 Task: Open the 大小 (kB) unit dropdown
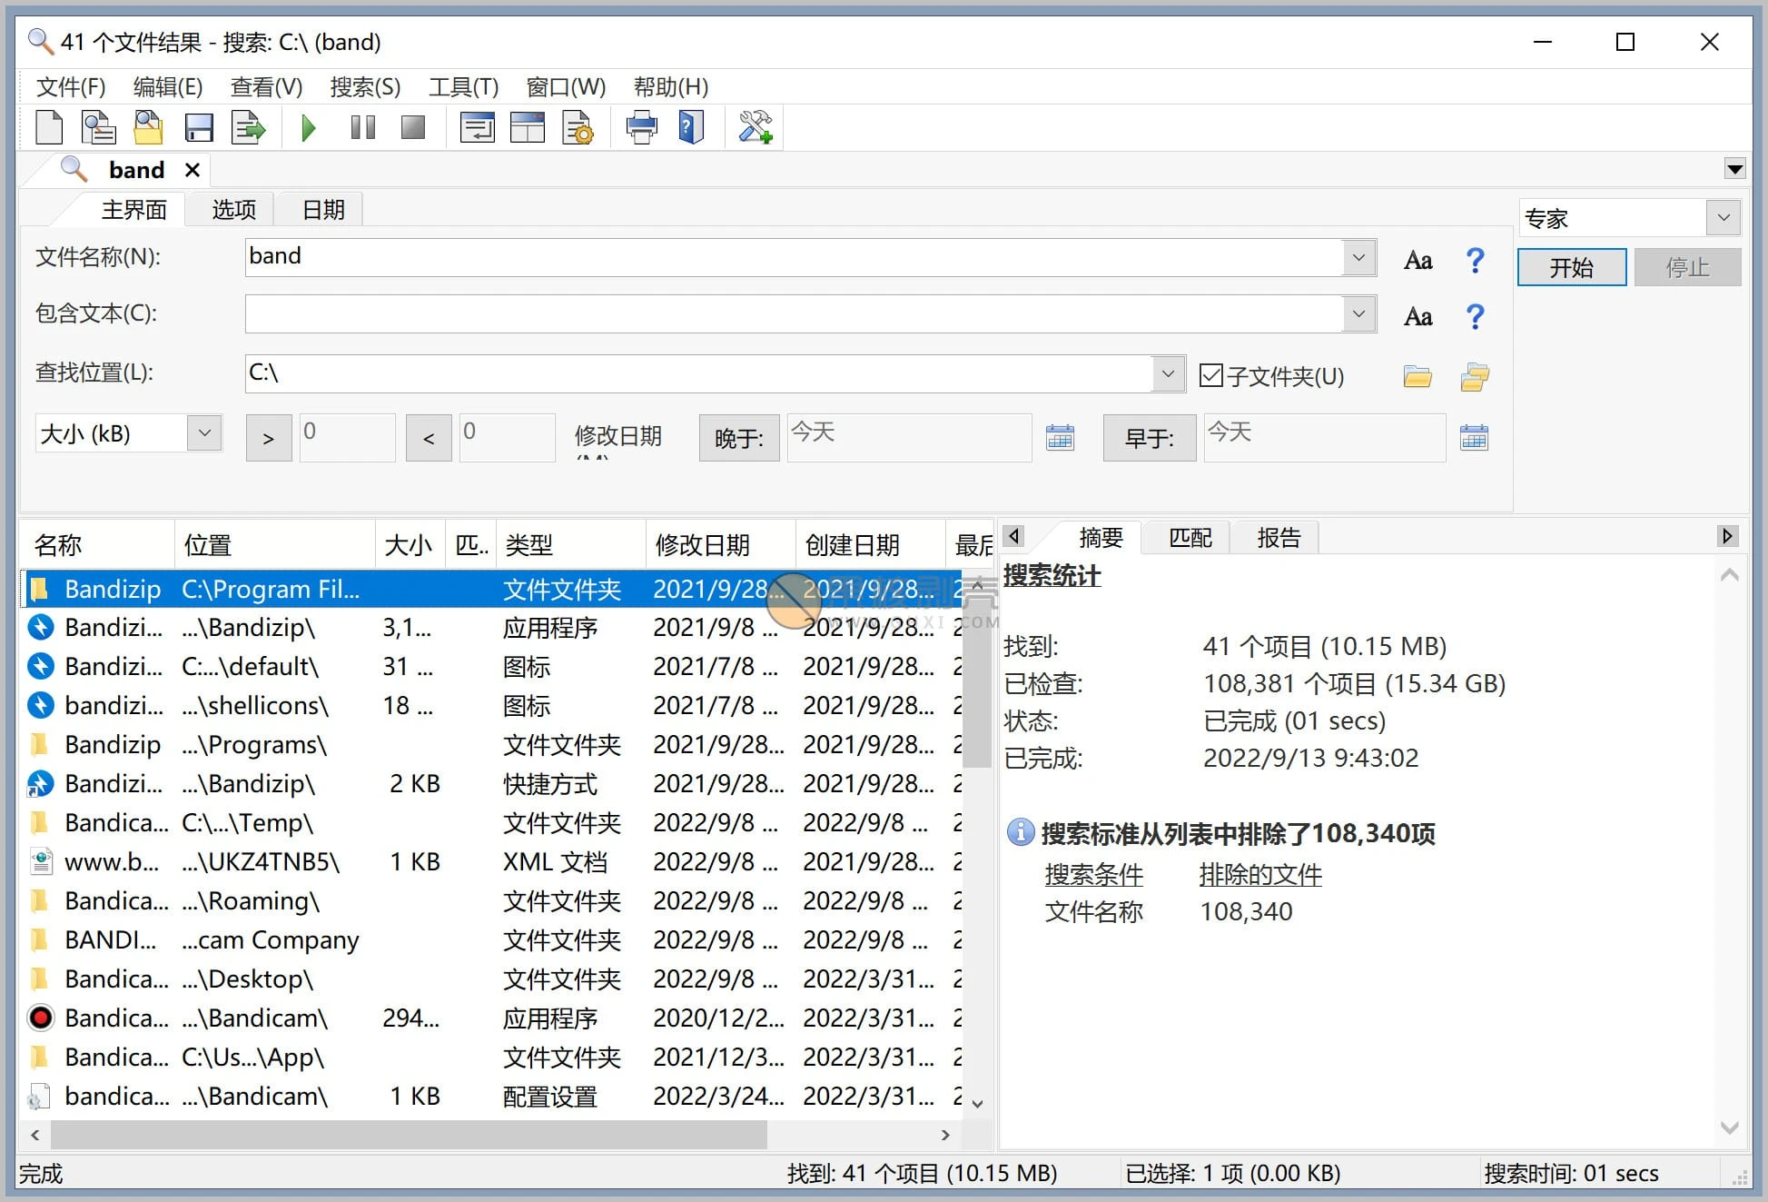[x=204, y=433]
